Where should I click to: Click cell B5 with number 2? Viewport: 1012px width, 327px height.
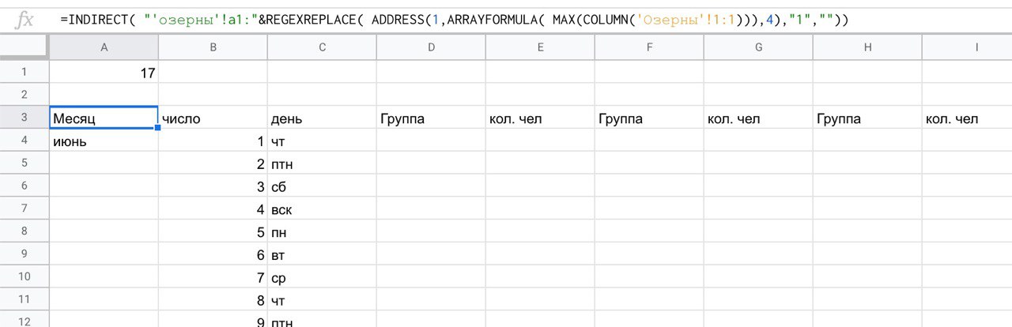(213, 163)
